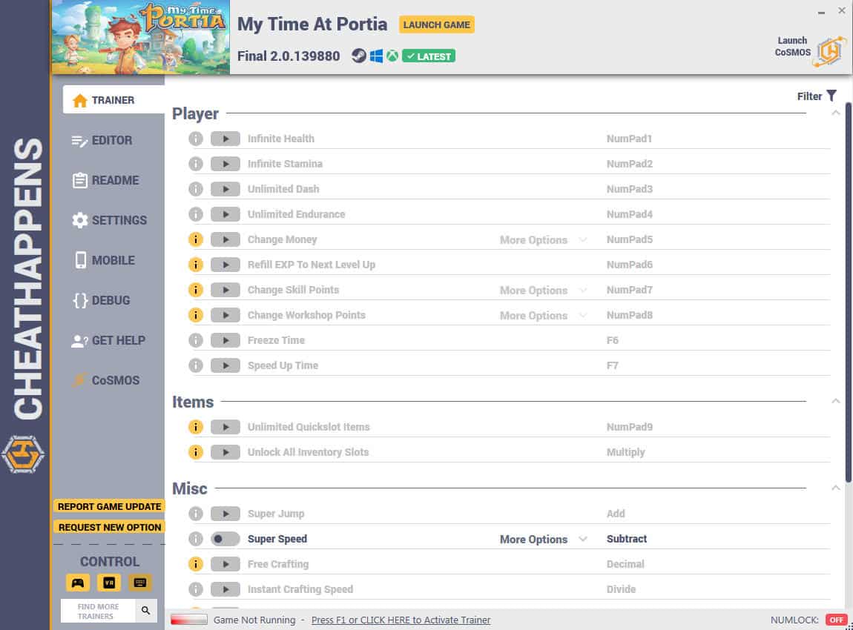Click REQUEST NEW OPTION button
The image size is (853, 630).
pyautogui.click(x=109, y=527)
